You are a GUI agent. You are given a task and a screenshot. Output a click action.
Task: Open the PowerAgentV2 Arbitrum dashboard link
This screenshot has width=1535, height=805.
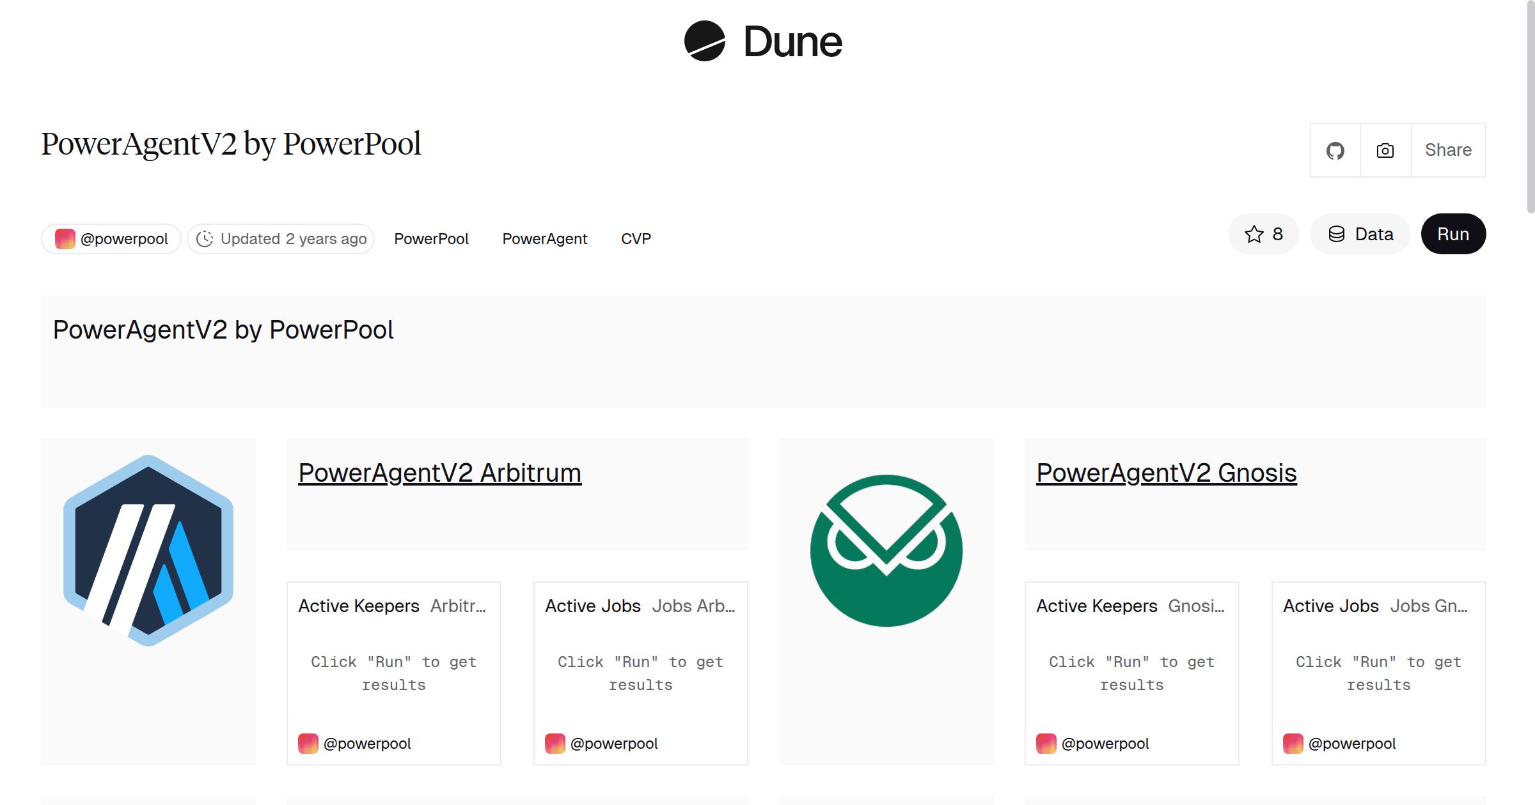pos(439,473)
